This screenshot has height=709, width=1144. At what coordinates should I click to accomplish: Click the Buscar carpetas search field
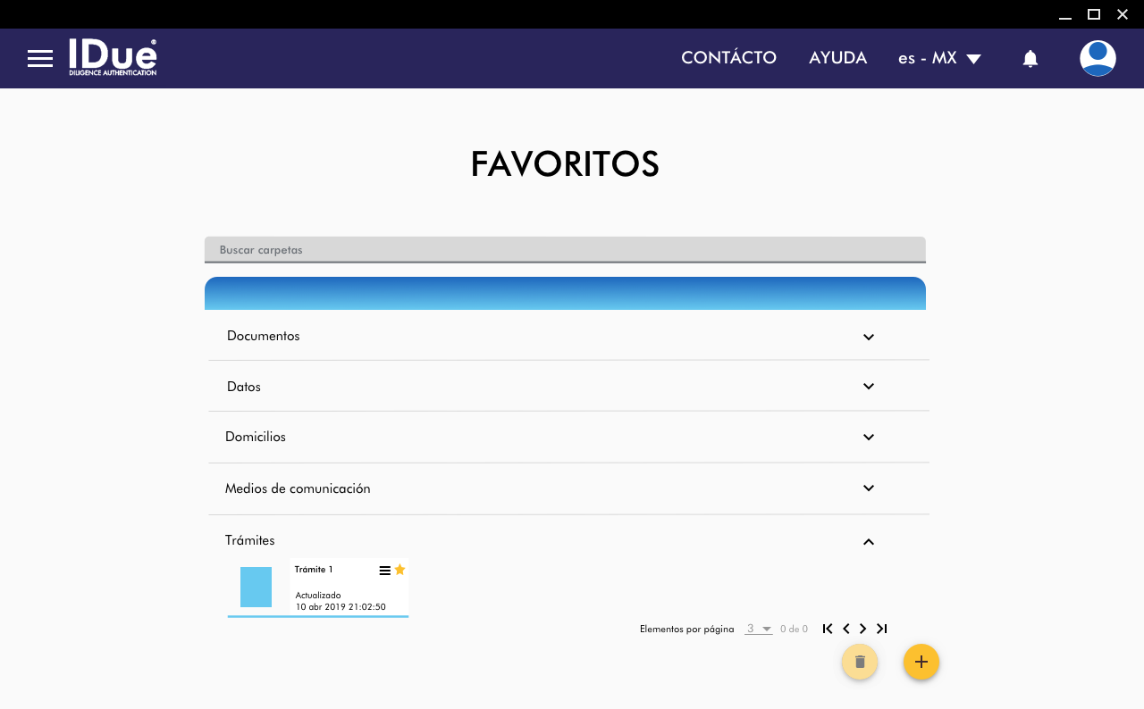(x=565, y=250)
